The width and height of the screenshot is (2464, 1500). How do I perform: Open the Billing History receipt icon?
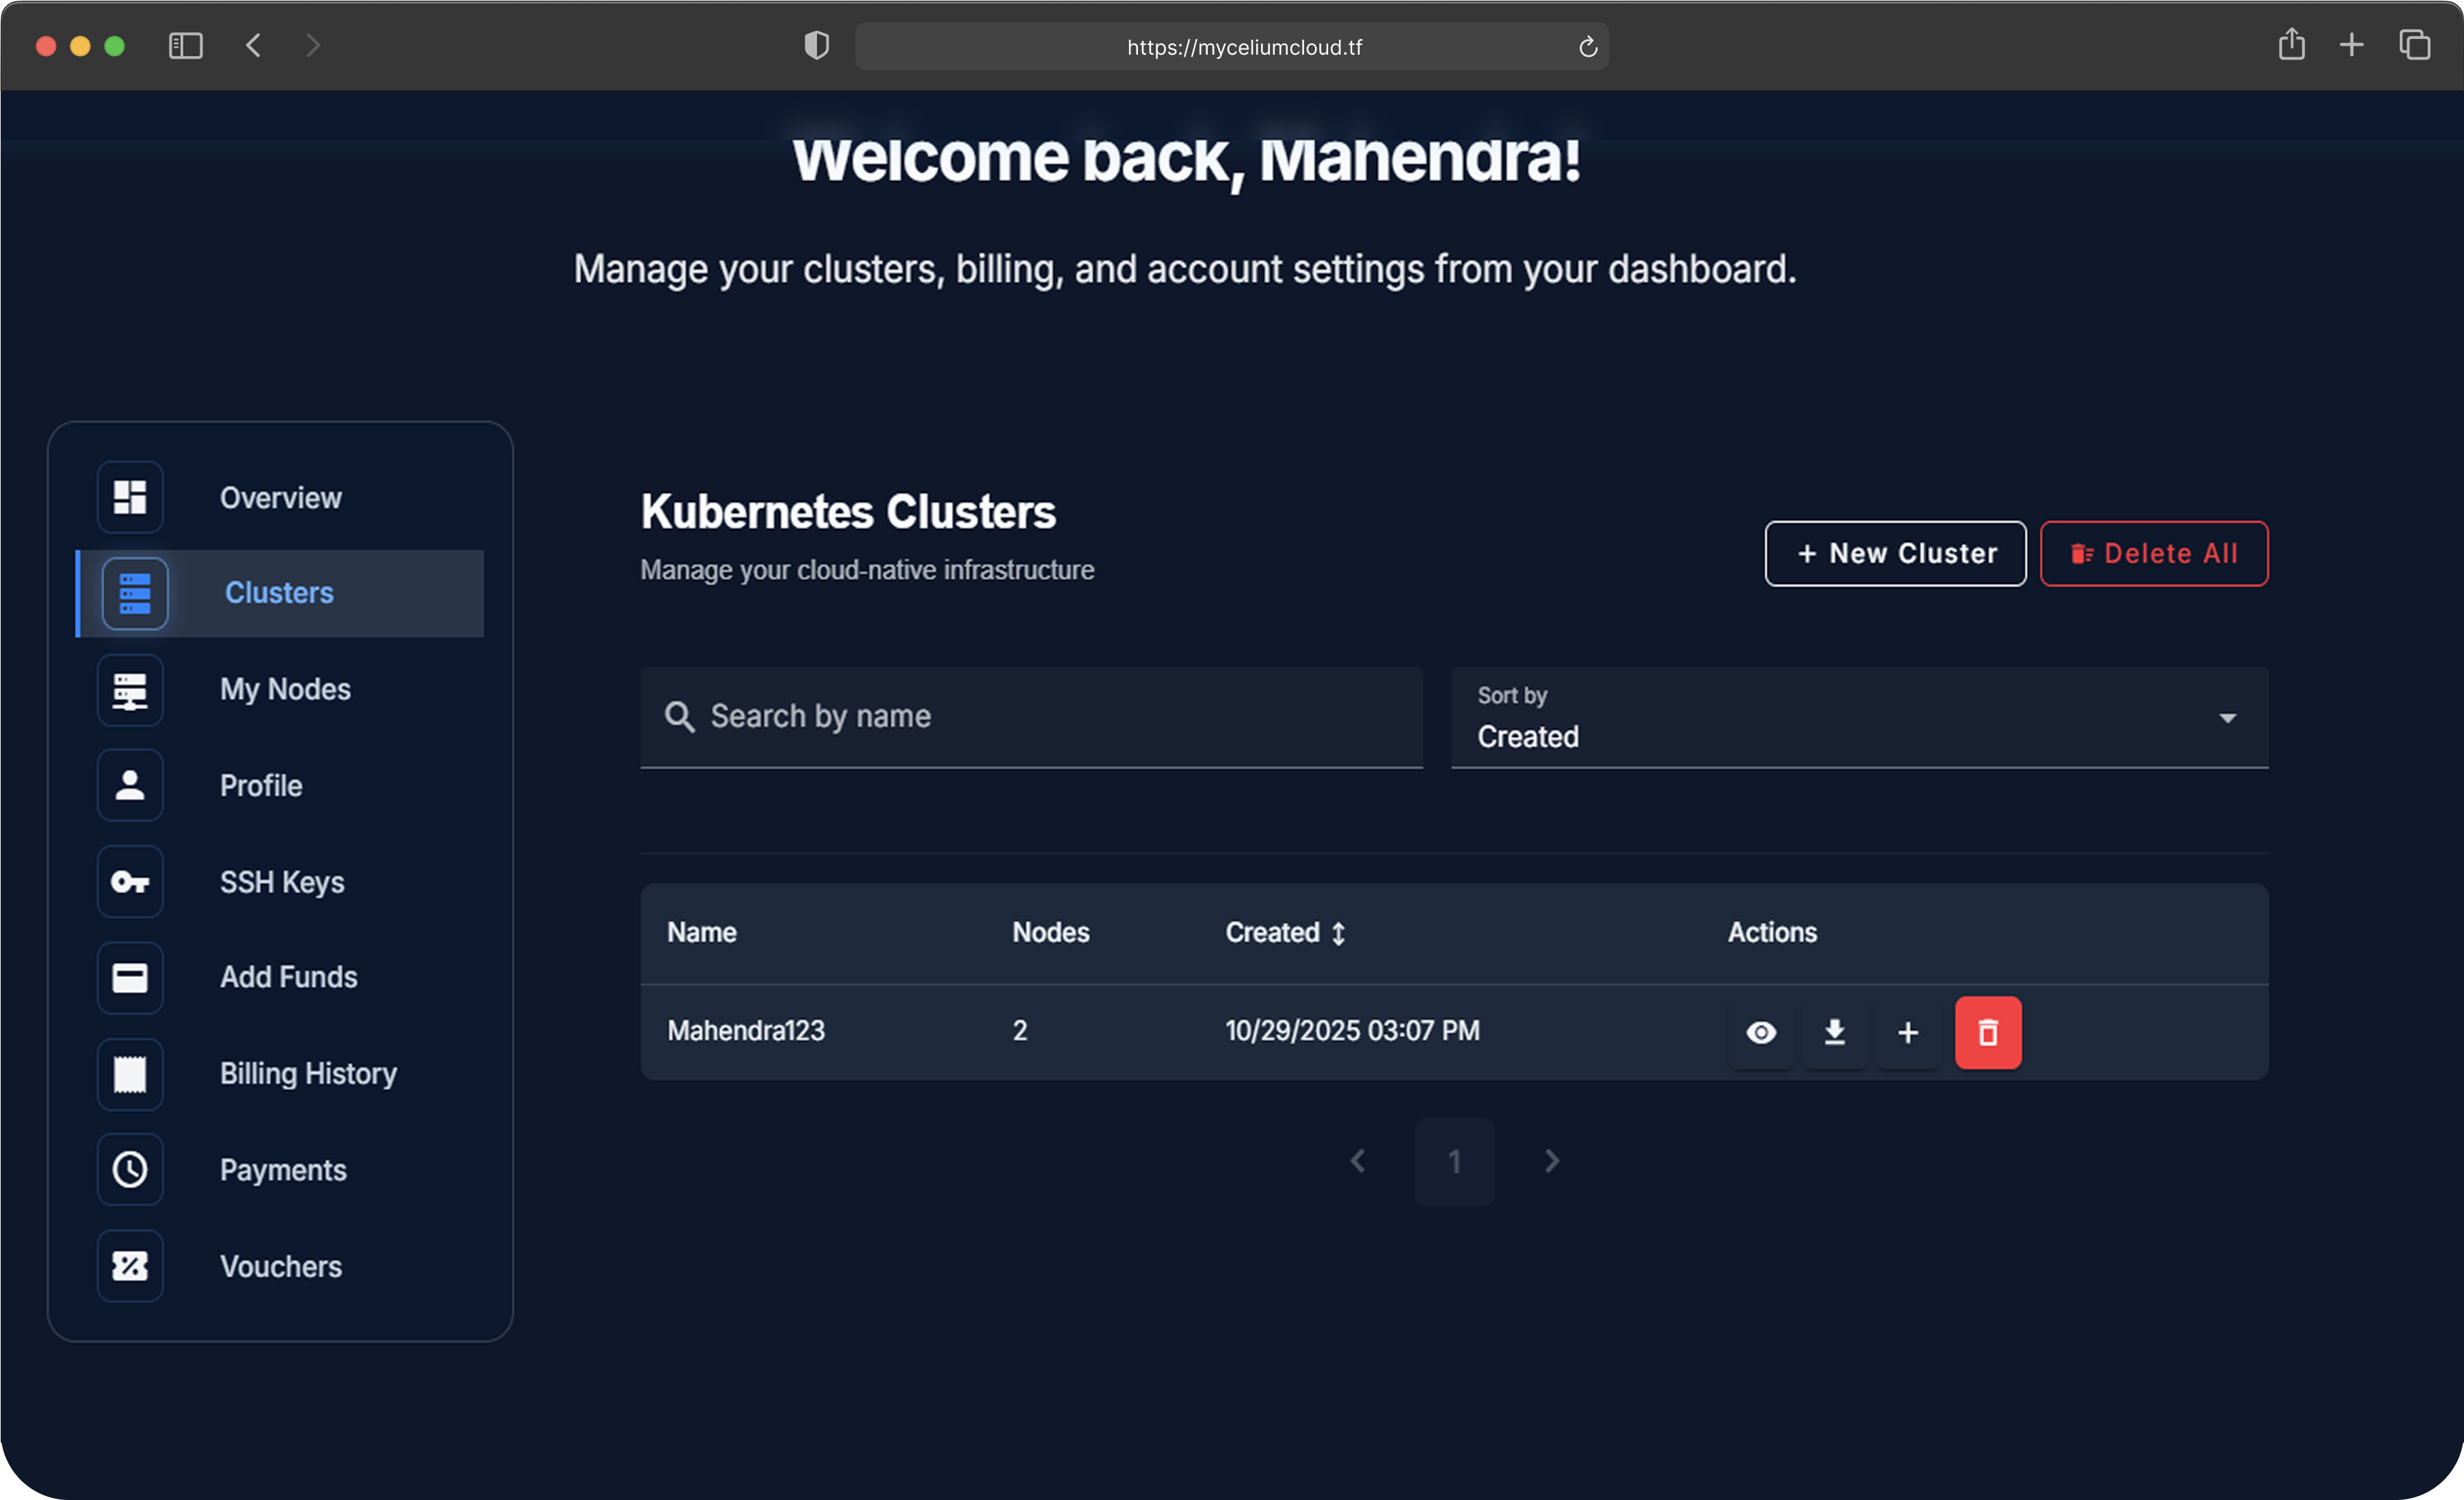pyautogui.click(x=130, y=1073)
